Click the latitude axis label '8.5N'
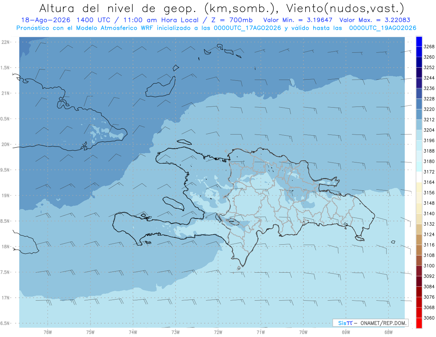Viewport: 436px width, 337px height. (x=5, y=221)
